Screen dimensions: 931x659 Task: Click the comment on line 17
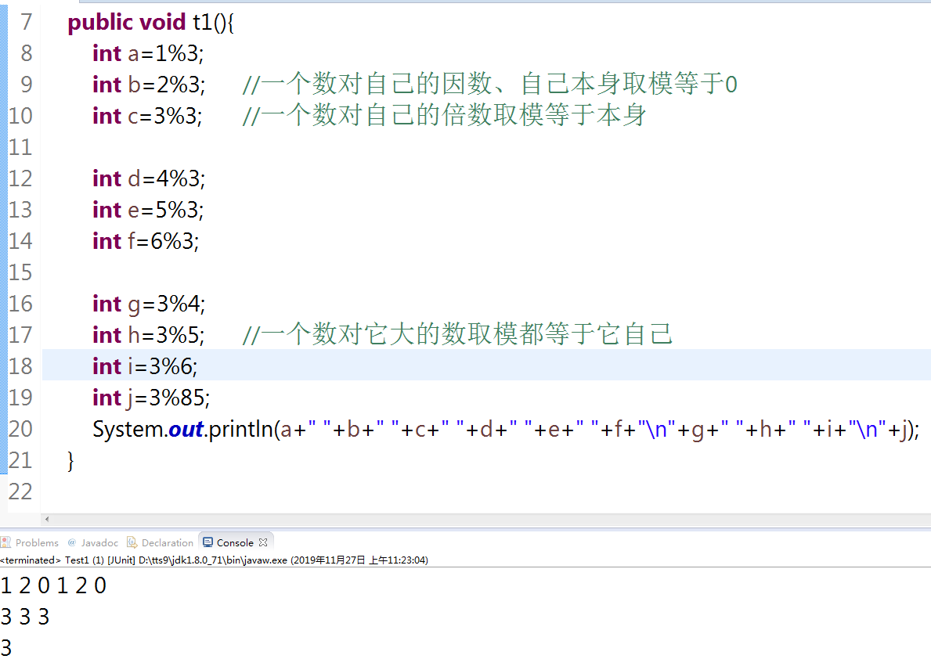pos(457,334)
